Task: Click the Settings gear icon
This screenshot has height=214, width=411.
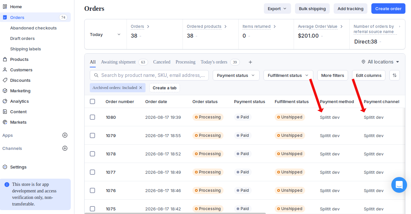Action: click(5, 167)
